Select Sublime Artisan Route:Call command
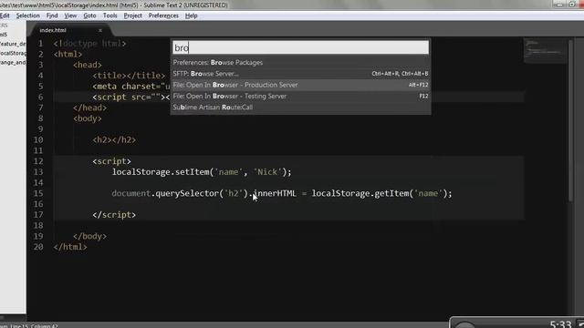This screenshot has height=328, width=584. tap(300, 108)
